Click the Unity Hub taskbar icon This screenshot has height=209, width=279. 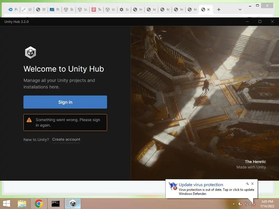point(73,204)
